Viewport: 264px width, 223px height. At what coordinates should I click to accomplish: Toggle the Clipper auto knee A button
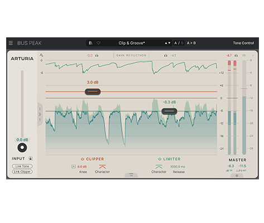pyautogui.click(x=74, y=167)
